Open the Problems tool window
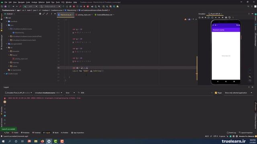257x144 pixels. click(25, 133)
